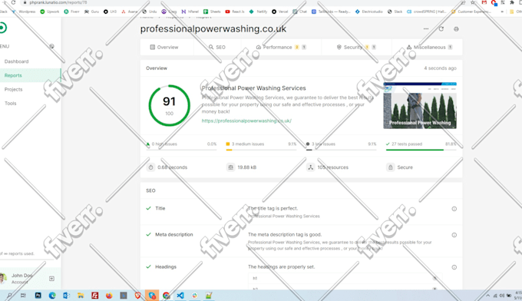Open the Electricstudio bookmark
Screen dimensions: 522x301
[369, 12]
